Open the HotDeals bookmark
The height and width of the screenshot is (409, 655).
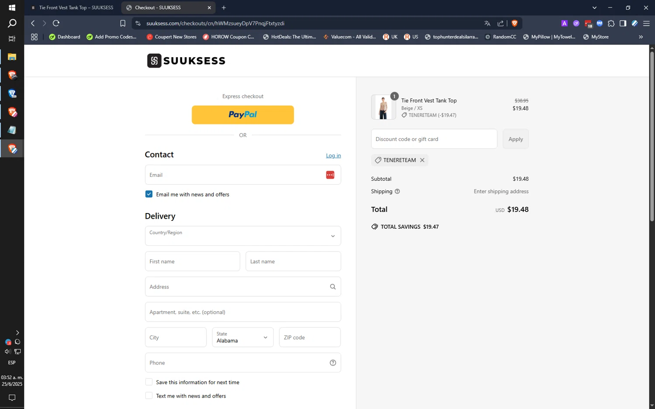[x=290, y=37]
